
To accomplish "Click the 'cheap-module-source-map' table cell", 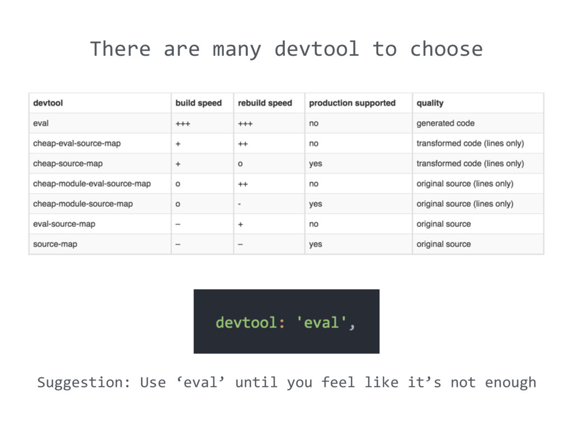I will (x=83, y=204).
